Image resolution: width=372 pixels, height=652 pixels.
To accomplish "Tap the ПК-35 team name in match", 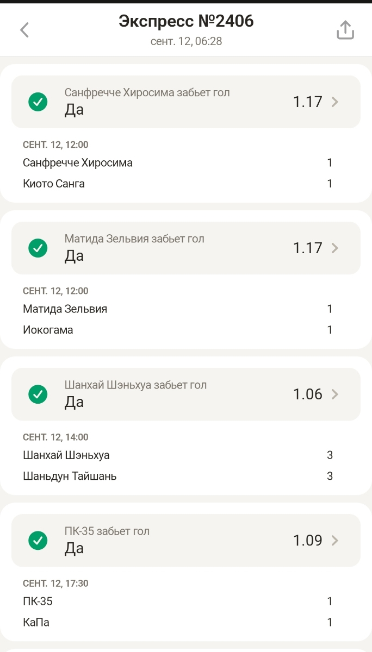I will coord(38,601).
